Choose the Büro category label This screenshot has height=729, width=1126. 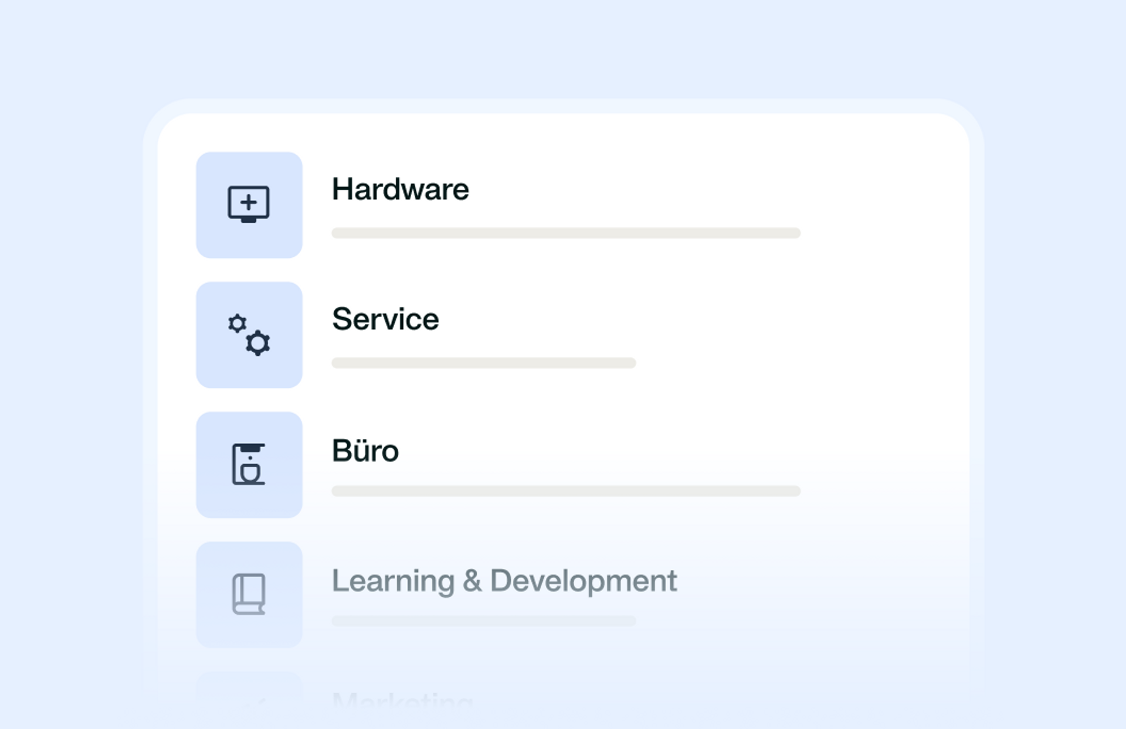click(365, 450)
